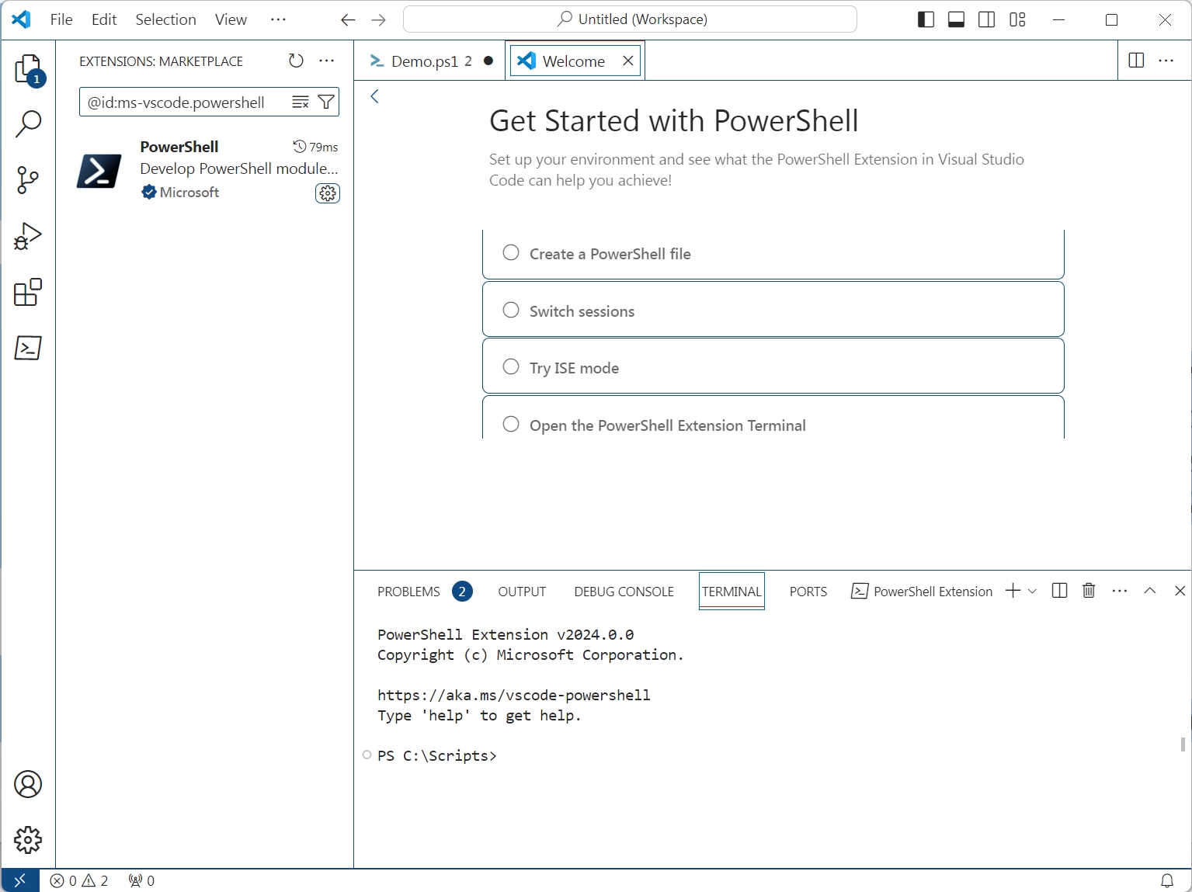Toggle the Primary Side Bar icon

[925, 19]
